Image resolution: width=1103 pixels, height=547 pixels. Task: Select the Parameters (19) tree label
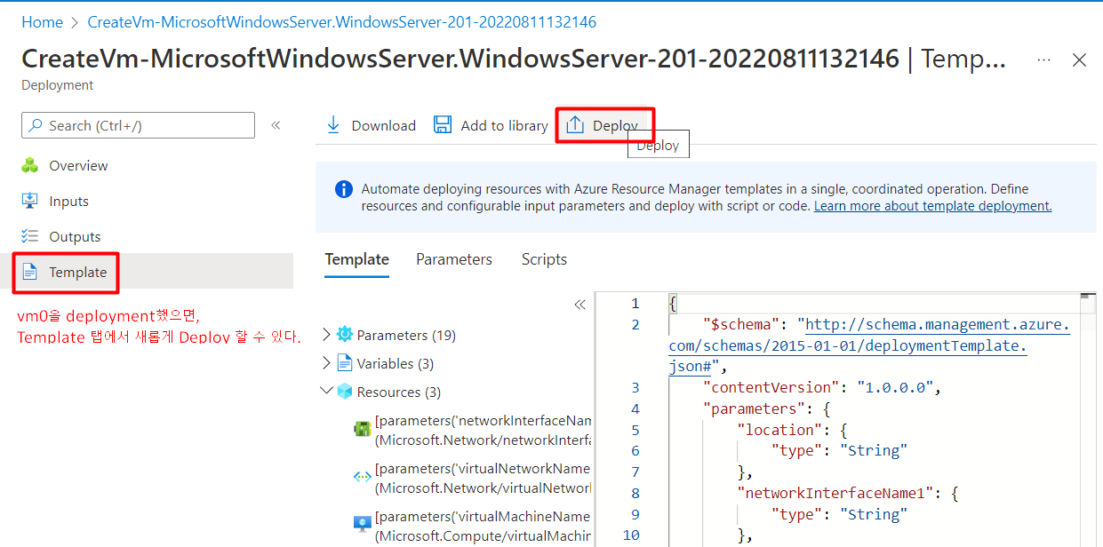(406, 335)
